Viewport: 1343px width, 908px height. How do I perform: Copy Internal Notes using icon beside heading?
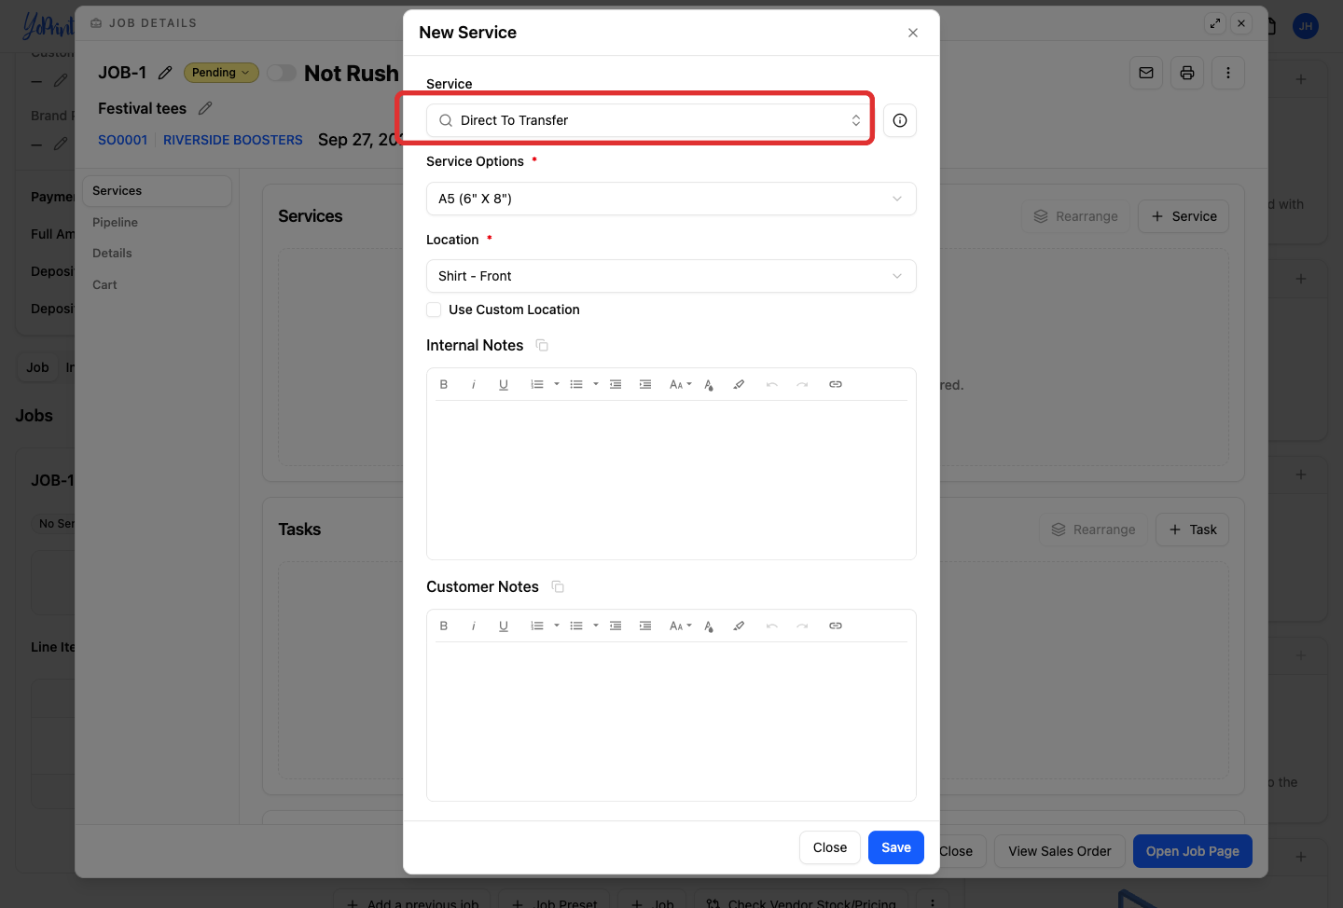coord(542,346)
